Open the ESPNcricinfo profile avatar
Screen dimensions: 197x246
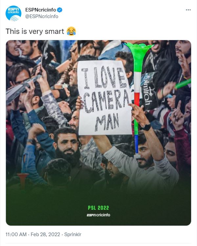13,13
